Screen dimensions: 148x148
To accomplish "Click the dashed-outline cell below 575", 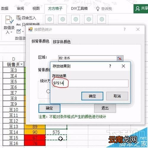I will [56, 138].
